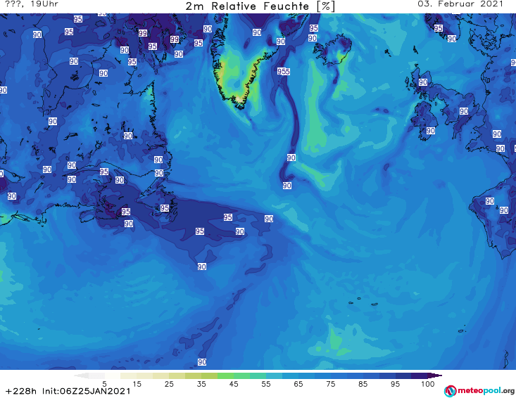The image size is (516, 398).
Task: Select the title text "2m Relative Feuchte [%]"
Action: 260,6
